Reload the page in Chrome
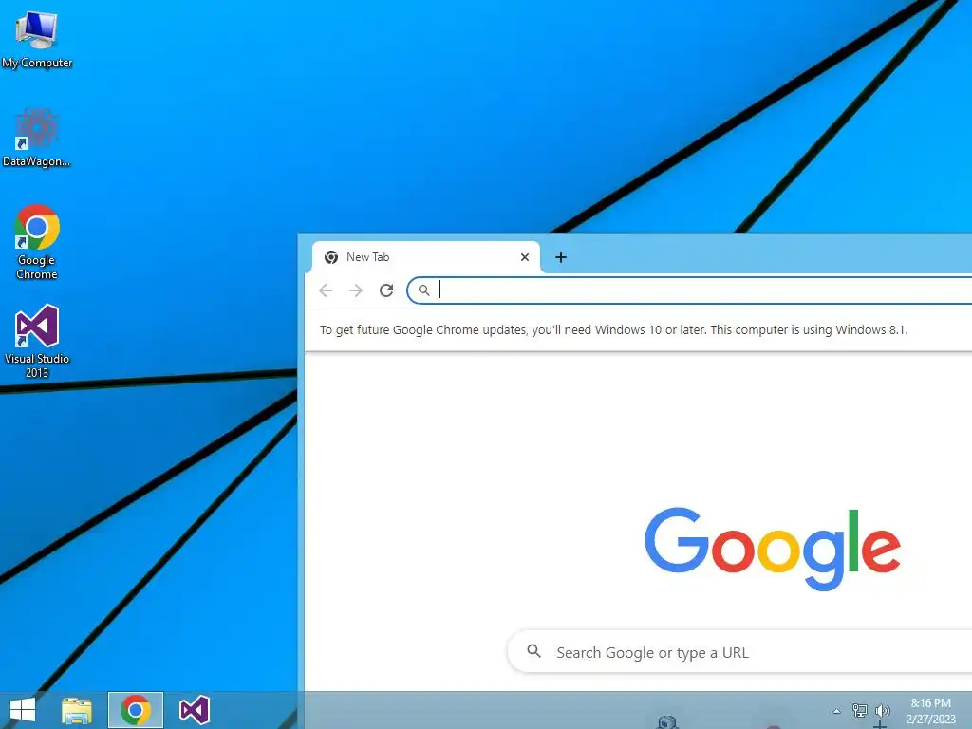 (386, 290)
